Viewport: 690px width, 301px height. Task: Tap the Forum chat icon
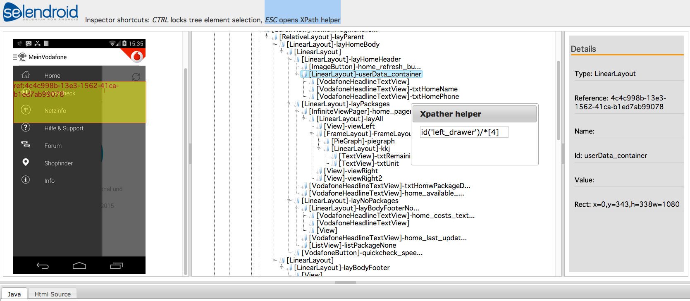click(x=26, y=144)
